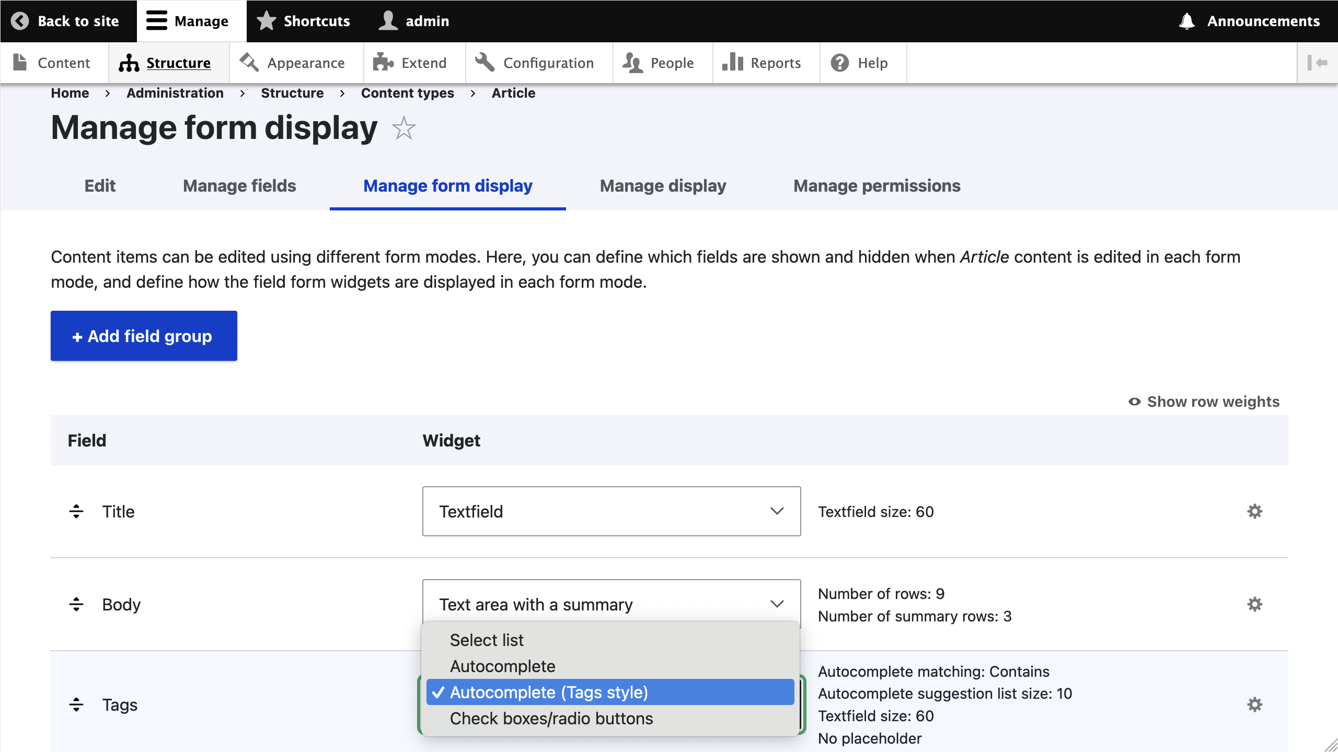
Task: Open settings gear for Body field
Action: click(x=1254, y=604)
